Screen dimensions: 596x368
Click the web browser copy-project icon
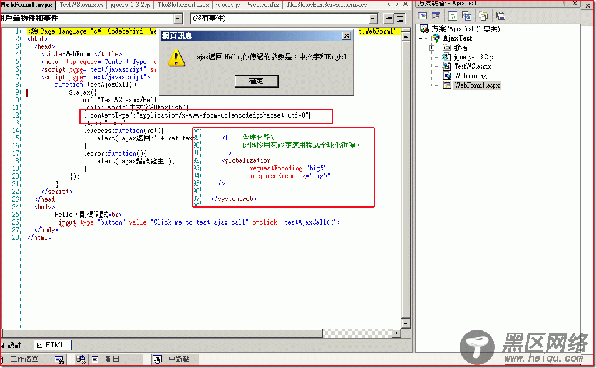[466, 16]
